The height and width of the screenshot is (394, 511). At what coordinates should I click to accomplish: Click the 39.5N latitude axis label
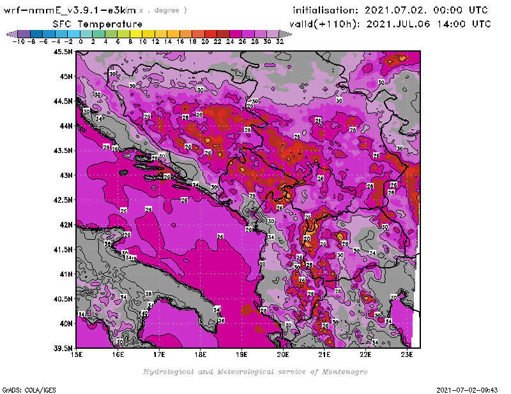pos(62,348)
